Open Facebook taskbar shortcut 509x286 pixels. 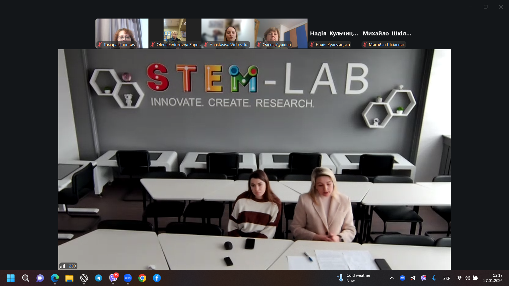click(x=157, y=278)
